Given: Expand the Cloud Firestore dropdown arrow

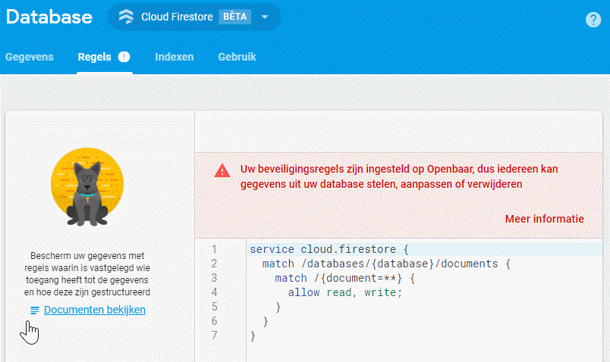Looking at the screenshot, I should coord(265,17).
